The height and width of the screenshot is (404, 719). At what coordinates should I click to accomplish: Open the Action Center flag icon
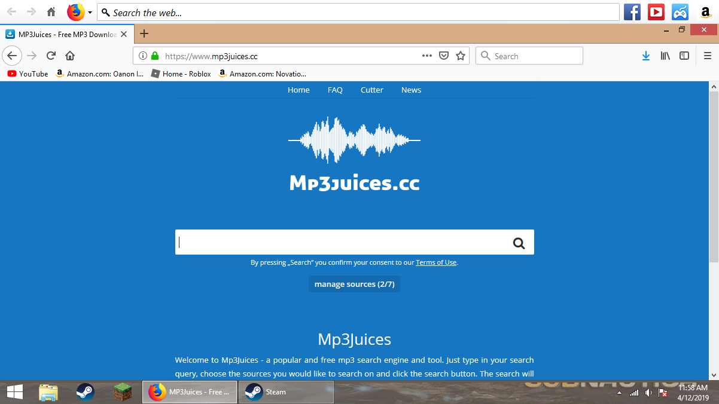point(663,393)
